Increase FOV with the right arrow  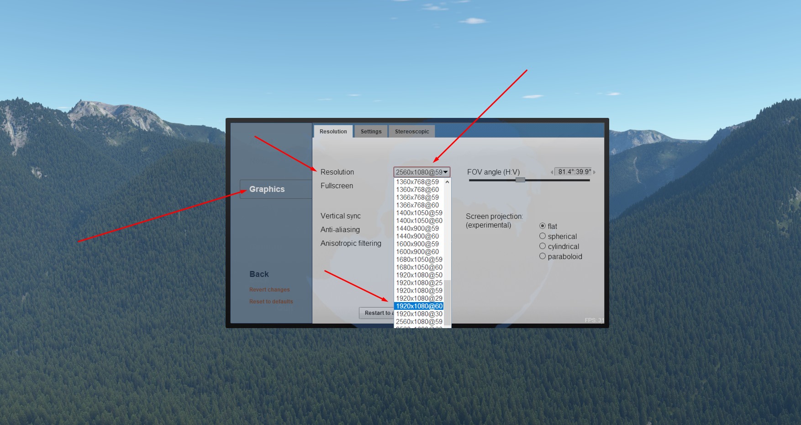click(x=594, y=172)
